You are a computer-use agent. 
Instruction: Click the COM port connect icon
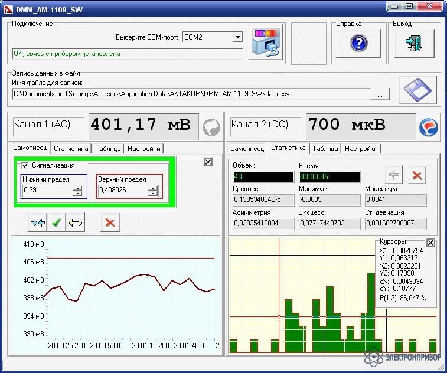(264, 42)
